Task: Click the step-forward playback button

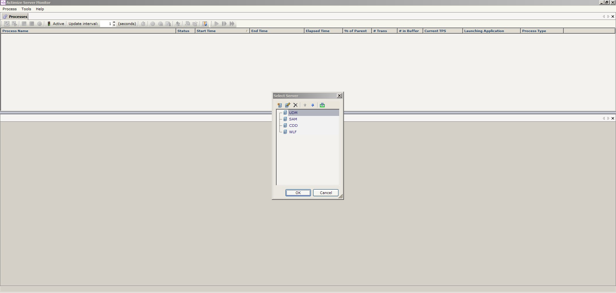Action: [x=224, y=24]
